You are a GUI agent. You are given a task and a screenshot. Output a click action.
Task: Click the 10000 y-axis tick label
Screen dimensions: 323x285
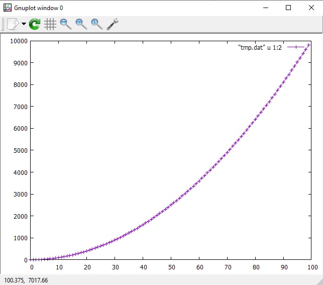pyautogui.click(x=18, y=41)
